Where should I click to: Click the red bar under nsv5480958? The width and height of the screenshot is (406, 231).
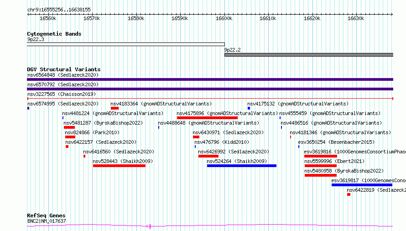click(321, 175)
